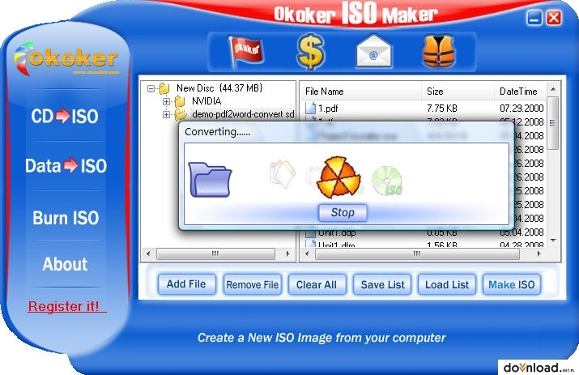Stop the conversion in progress
The image size is (579, 375).
tap(343, 212)
